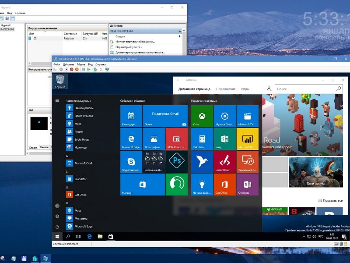Open Task View on guest taskbar
The width and height of the screenshot is (350, 263).
tap(78, 236)
